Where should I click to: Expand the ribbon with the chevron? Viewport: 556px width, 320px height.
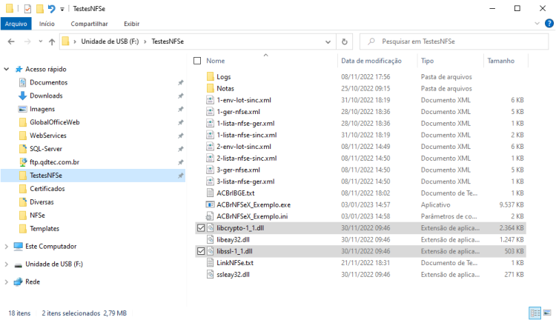(x=537, y=24)
